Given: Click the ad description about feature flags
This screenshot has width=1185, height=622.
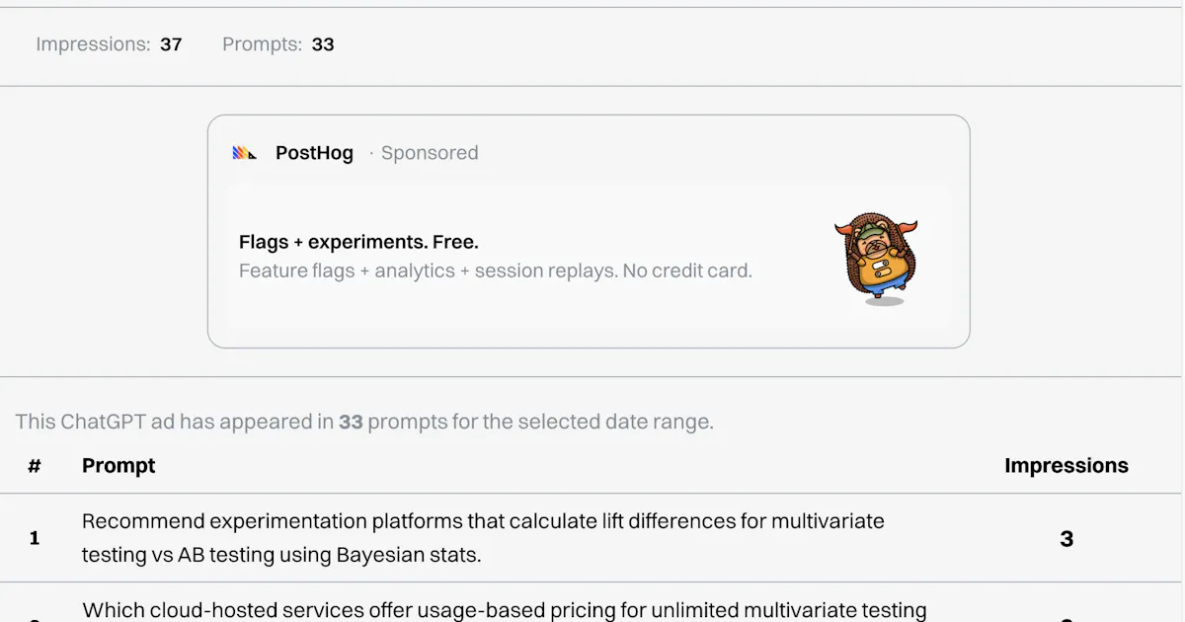Looking at the screenshot, I should [496, 271].
